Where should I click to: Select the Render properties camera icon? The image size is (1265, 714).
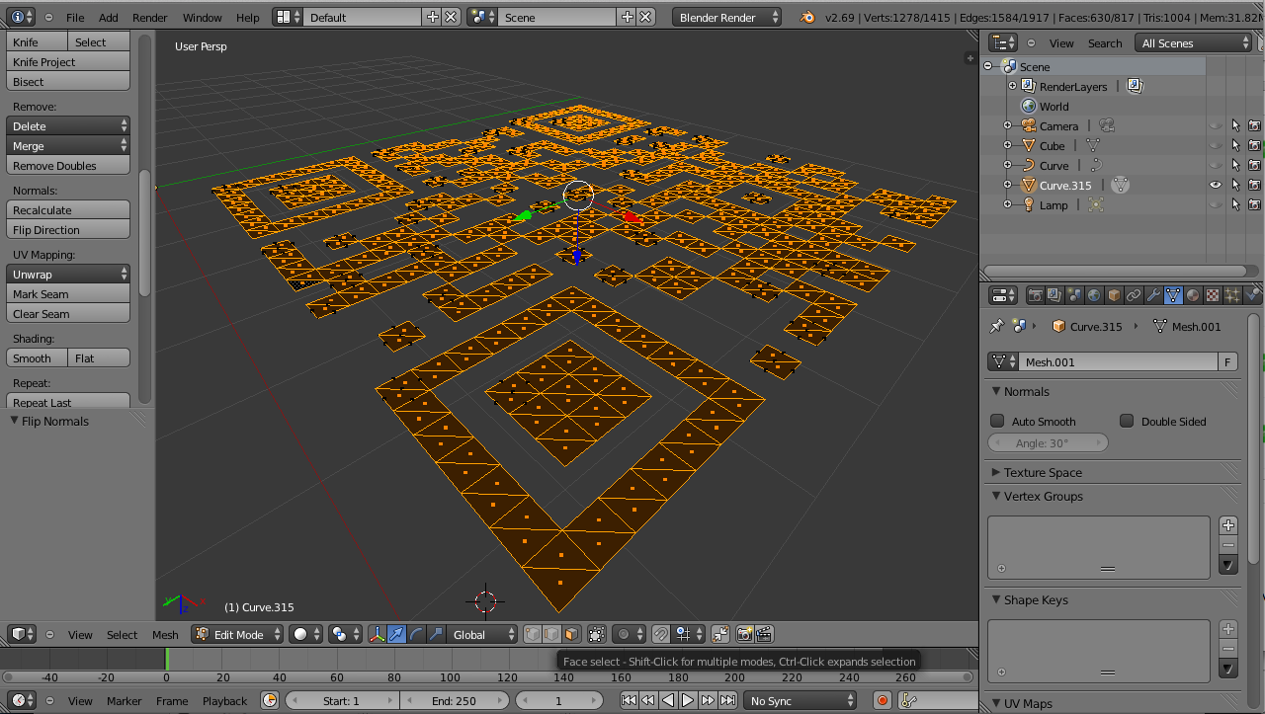pyautogui.click(x=1035, y=294)
